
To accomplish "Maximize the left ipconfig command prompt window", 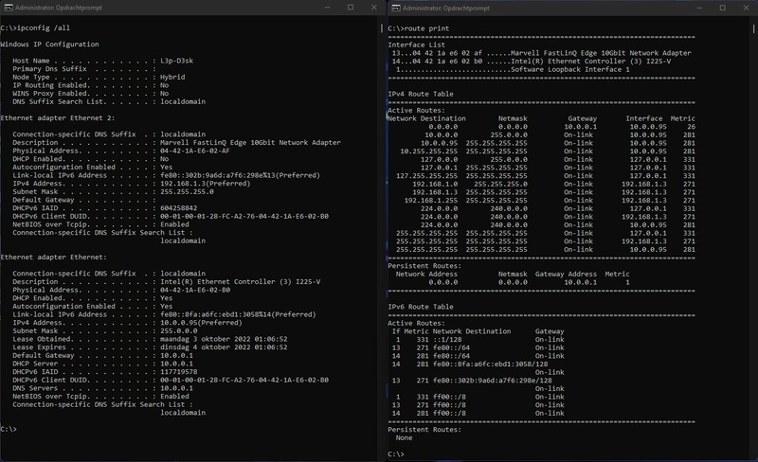I will click(x=351, y=8).
